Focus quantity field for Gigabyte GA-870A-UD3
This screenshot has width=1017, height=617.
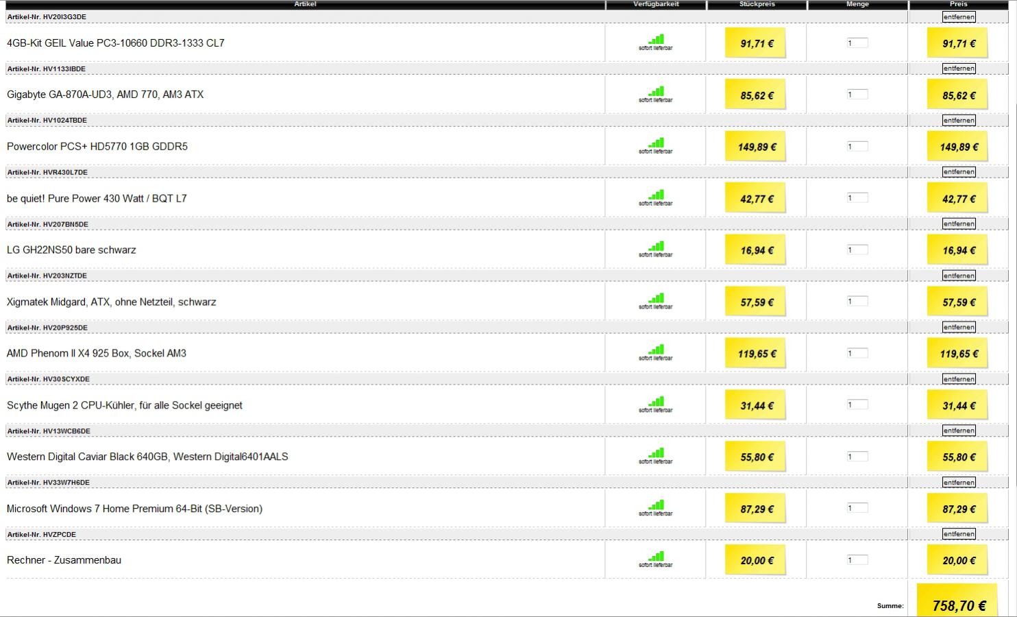pyautogui.click(x=857, y=95)
